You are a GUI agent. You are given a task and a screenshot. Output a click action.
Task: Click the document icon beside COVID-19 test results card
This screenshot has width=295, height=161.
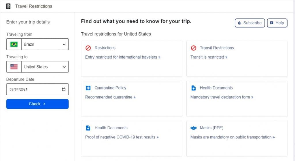[88, 128]
